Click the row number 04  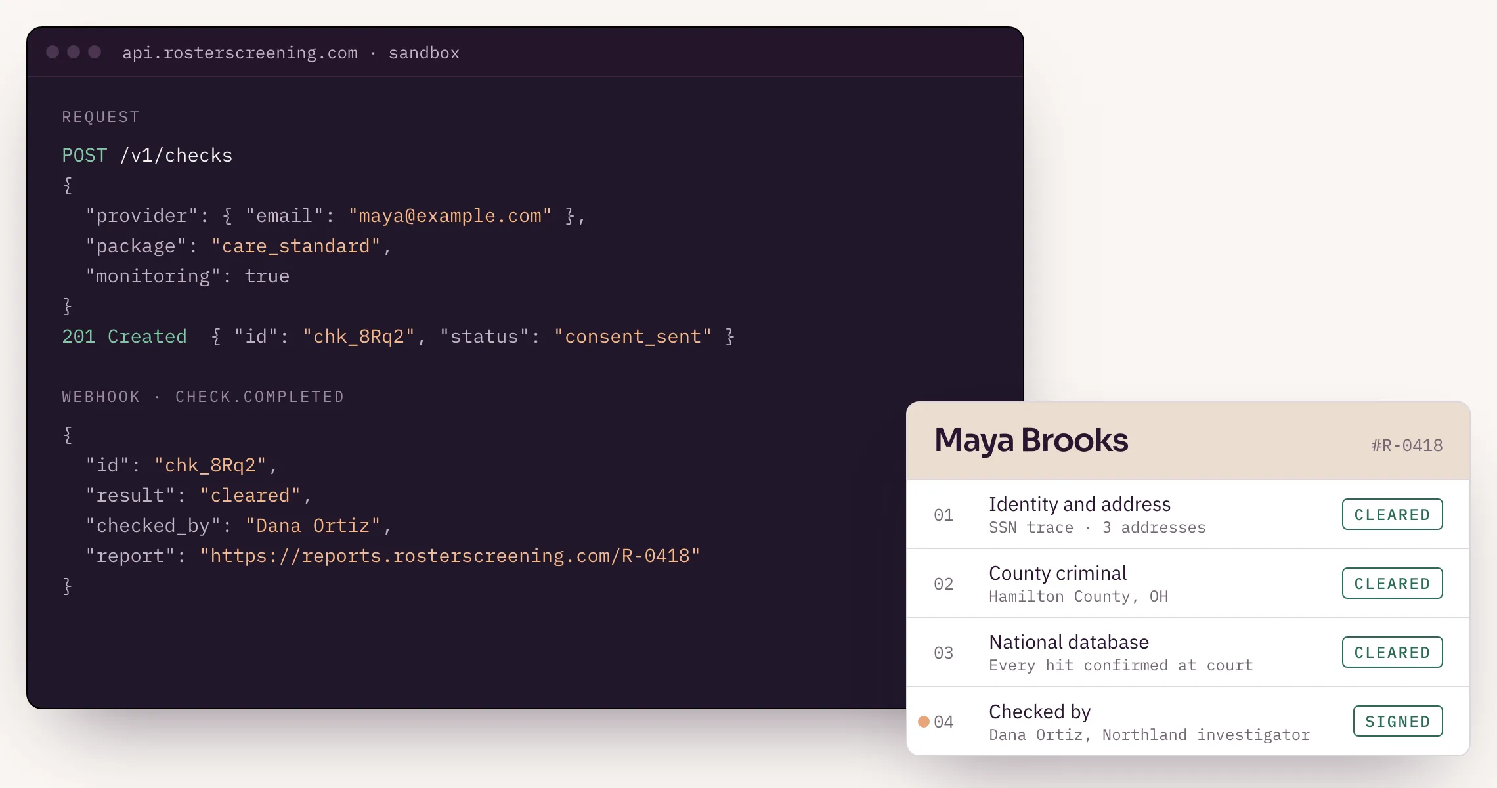944,722
